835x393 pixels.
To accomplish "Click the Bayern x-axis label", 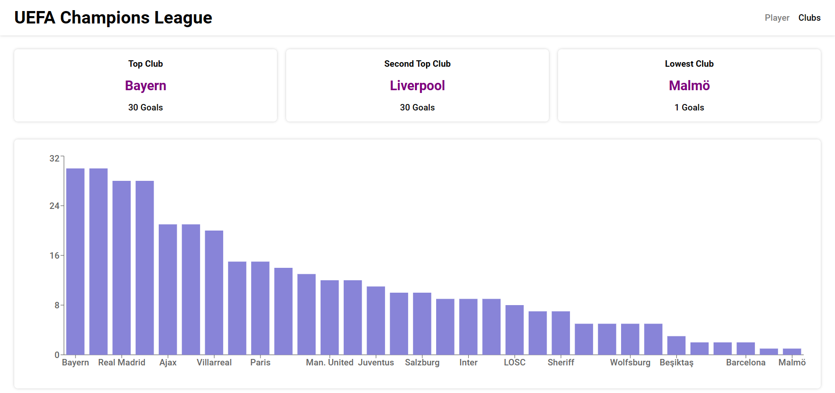I will 75,363.
